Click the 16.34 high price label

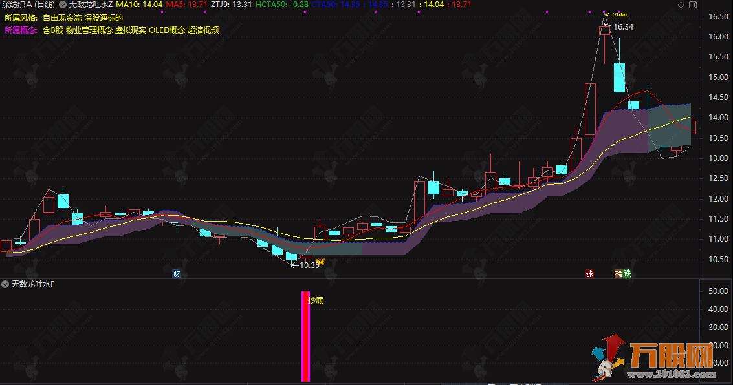tap(624, 27)
